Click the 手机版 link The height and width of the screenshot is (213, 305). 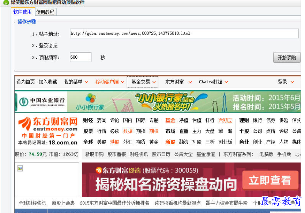(284, 154)
